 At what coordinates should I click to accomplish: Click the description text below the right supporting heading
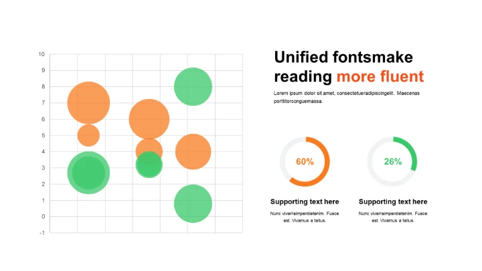393,217
